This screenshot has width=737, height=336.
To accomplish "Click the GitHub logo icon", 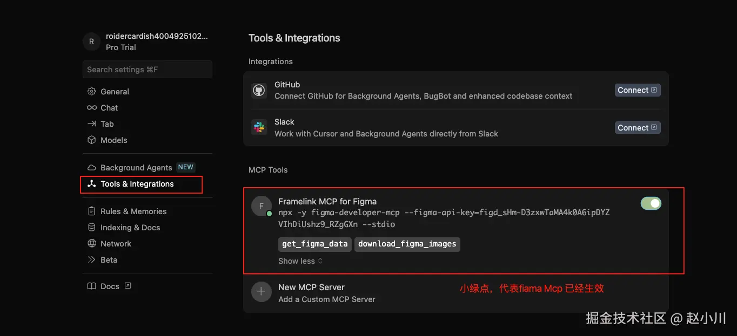I will pos(259,90).
